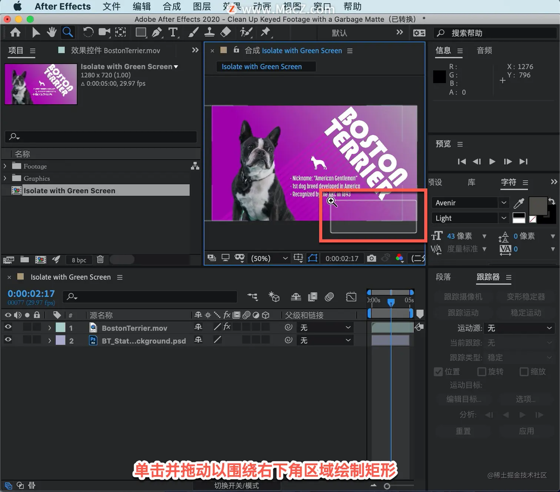Toggle shy switch on BostonTerrier.mov layer
The height and width of the screenshot is (492, 560).
tap(199, 327)
